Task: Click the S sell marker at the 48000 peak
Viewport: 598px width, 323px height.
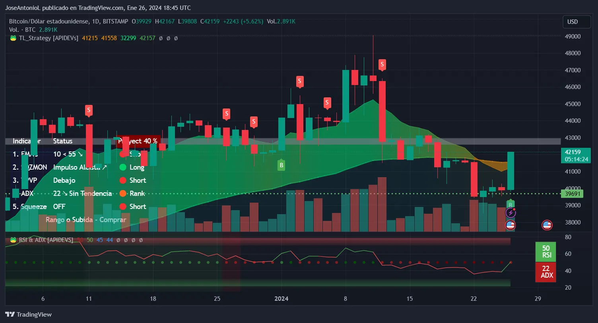Action: click(382, 64)
